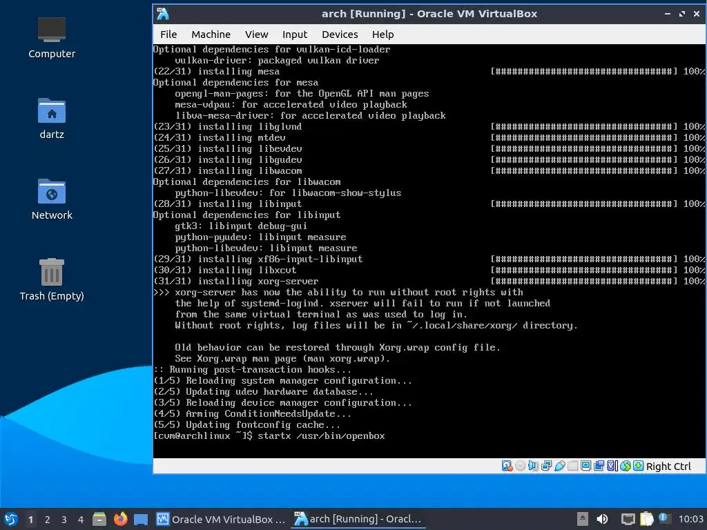
Task: Switch to workspace 4
Action: pyautogui.click(x=81, y=519)
